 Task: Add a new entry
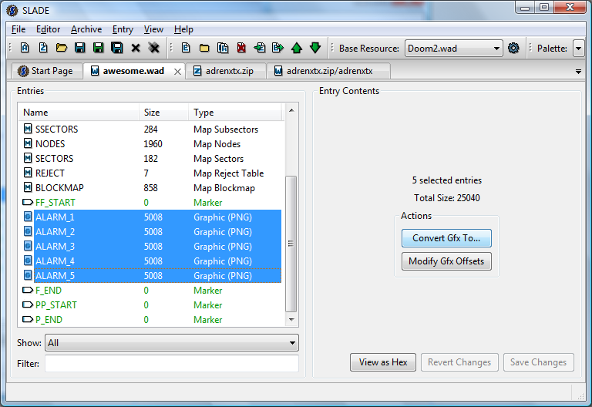tap(186, 48)
